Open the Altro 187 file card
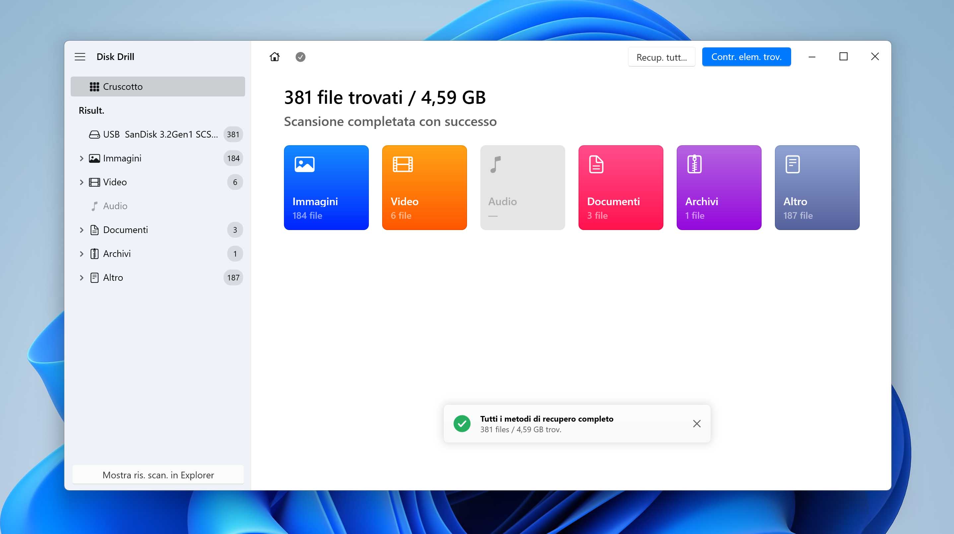The width and height of the screenshot is (954, 534). (x=817, y=188)
